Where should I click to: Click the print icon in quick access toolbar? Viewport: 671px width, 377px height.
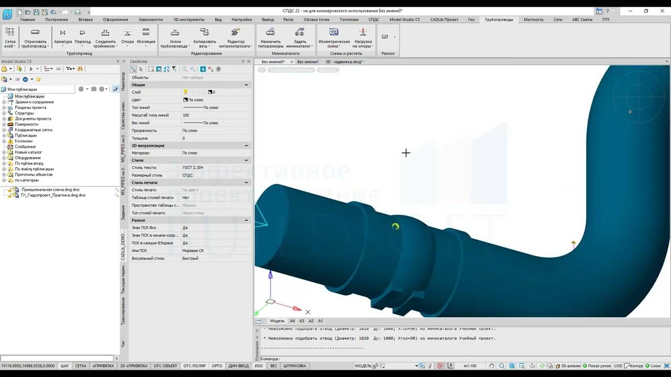tap(78, 12)
